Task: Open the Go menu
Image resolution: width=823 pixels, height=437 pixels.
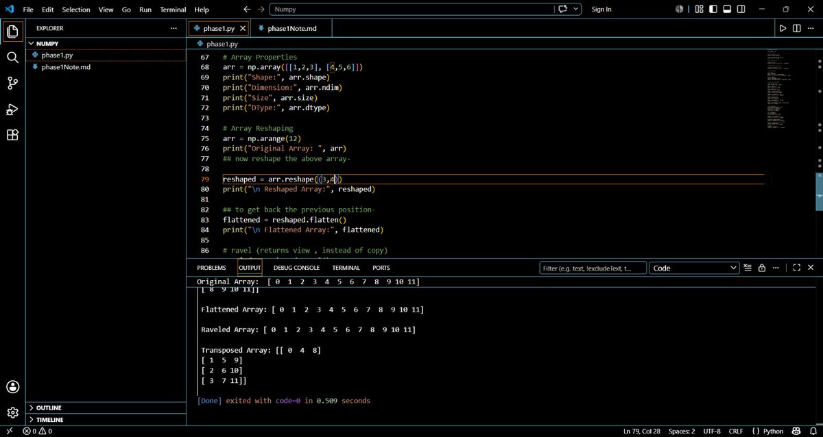Action: (x=126, y=10)
